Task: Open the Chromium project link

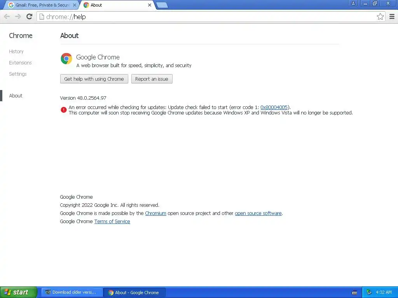Action: click(x=155, y=213)
